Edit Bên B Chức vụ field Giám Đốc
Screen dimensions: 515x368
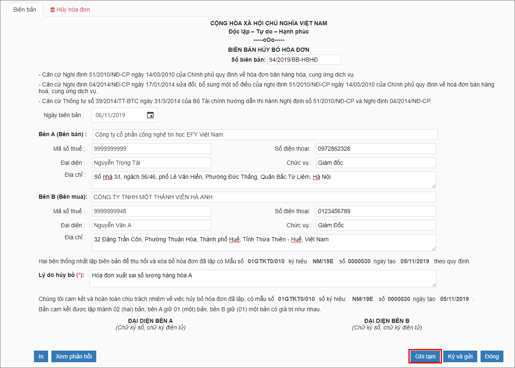(376, 225)
